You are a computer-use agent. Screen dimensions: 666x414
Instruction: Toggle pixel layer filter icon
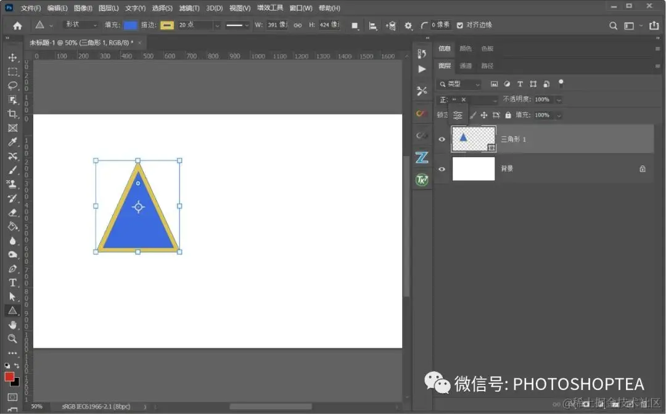point(494,84)
